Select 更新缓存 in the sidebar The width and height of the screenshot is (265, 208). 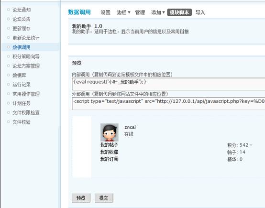[x=22, y=28]
